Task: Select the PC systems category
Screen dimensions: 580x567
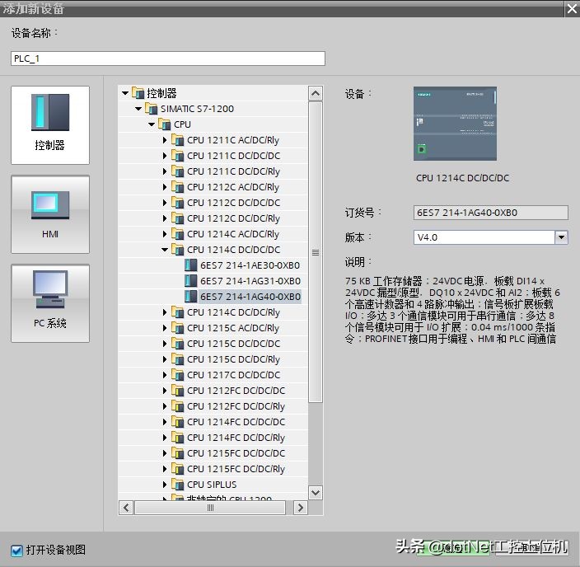Action: [50, 303]
